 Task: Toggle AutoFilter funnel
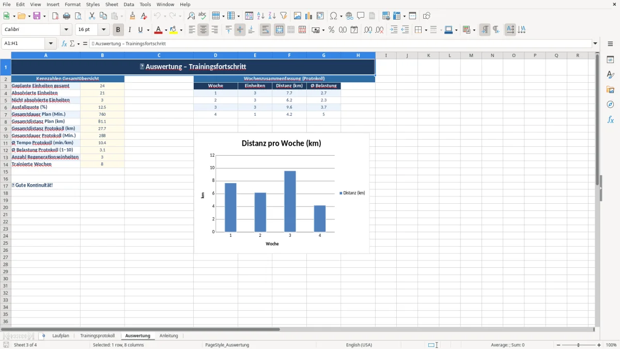(x=283, y=16)
